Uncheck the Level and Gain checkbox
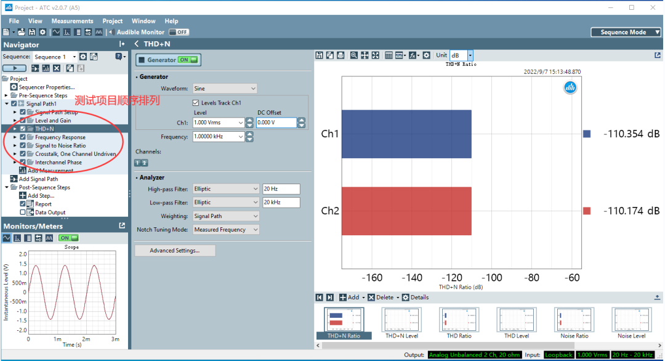The width and height of the screenshot is (665, 361). point(23,121)
